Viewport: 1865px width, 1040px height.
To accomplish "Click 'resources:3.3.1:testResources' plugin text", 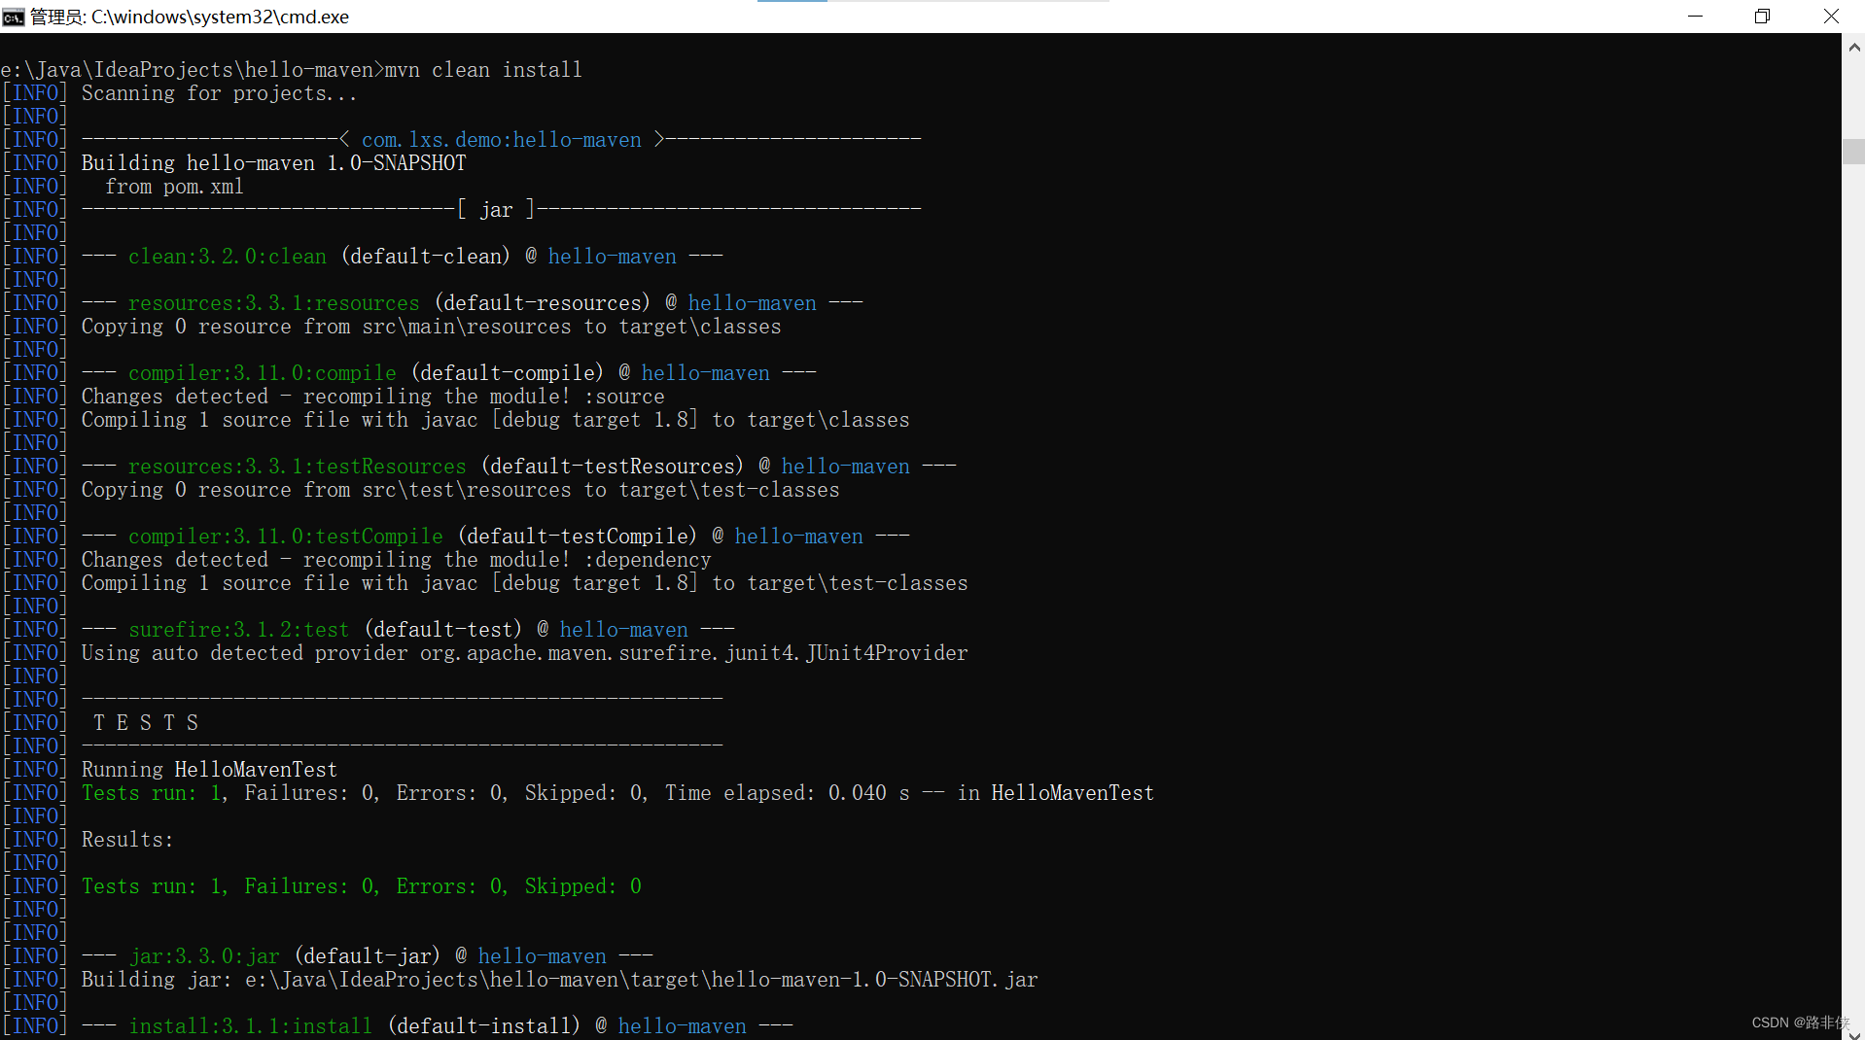I will tap(298, 467).
